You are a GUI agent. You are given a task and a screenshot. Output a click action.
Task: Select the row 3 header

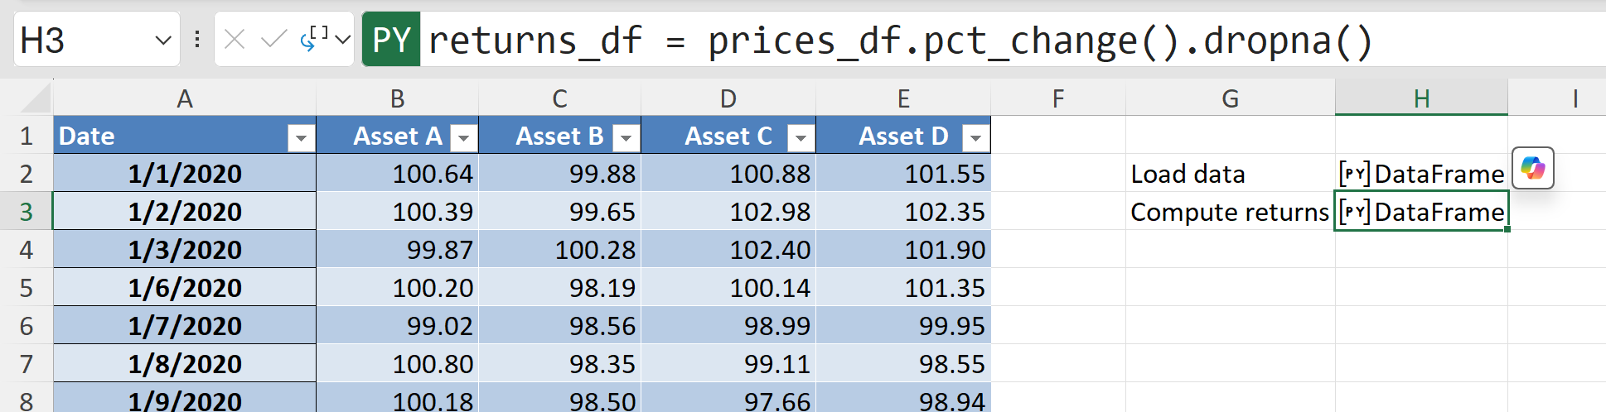coord(27,212)
